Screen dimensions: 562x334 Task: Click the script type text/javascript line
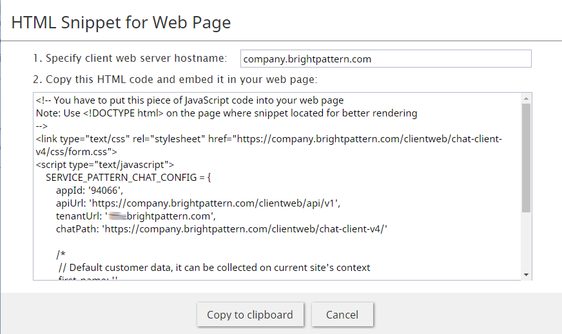click(x=105, y=165)
